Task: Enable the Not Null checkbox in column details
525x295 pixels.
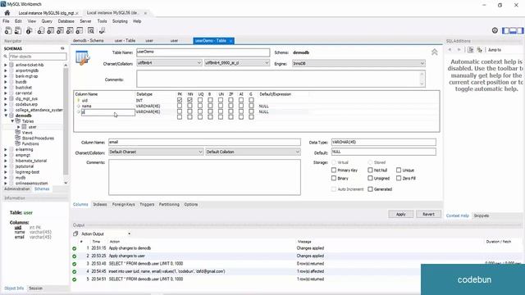Action: pyautogui.click(x=370, y=170)
